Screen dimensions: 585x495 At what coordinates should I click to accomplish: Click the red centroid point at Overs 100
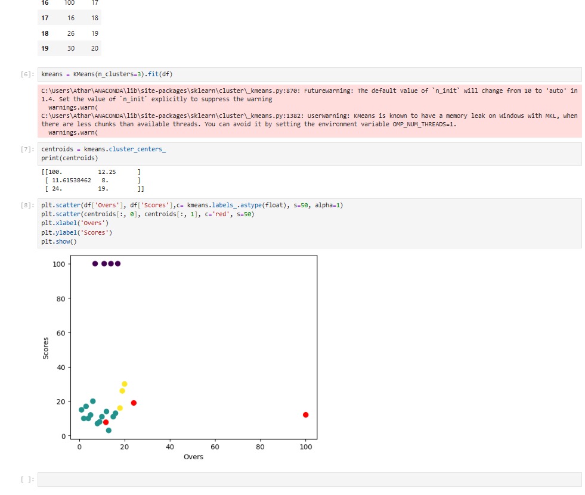tap(305, 415)
